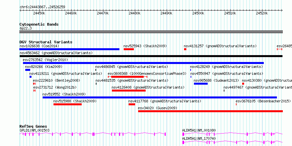This screenshot has width=292, height=146.
Task: Open the ALDH5A1|NM_170740 gene label
Action: 199,138
